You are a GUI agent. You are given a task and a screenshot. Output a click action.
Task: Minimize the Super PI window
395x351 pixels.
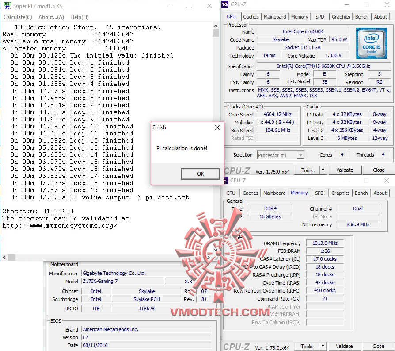coord(169,6)
